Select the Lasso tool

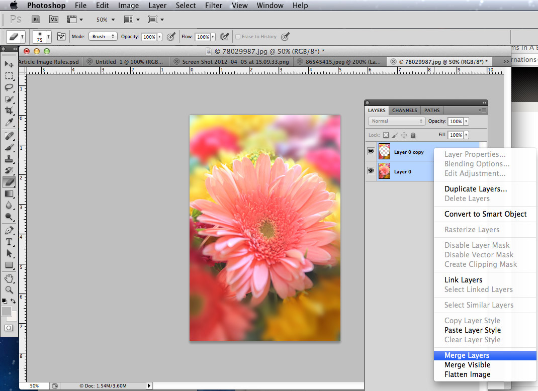9,87
